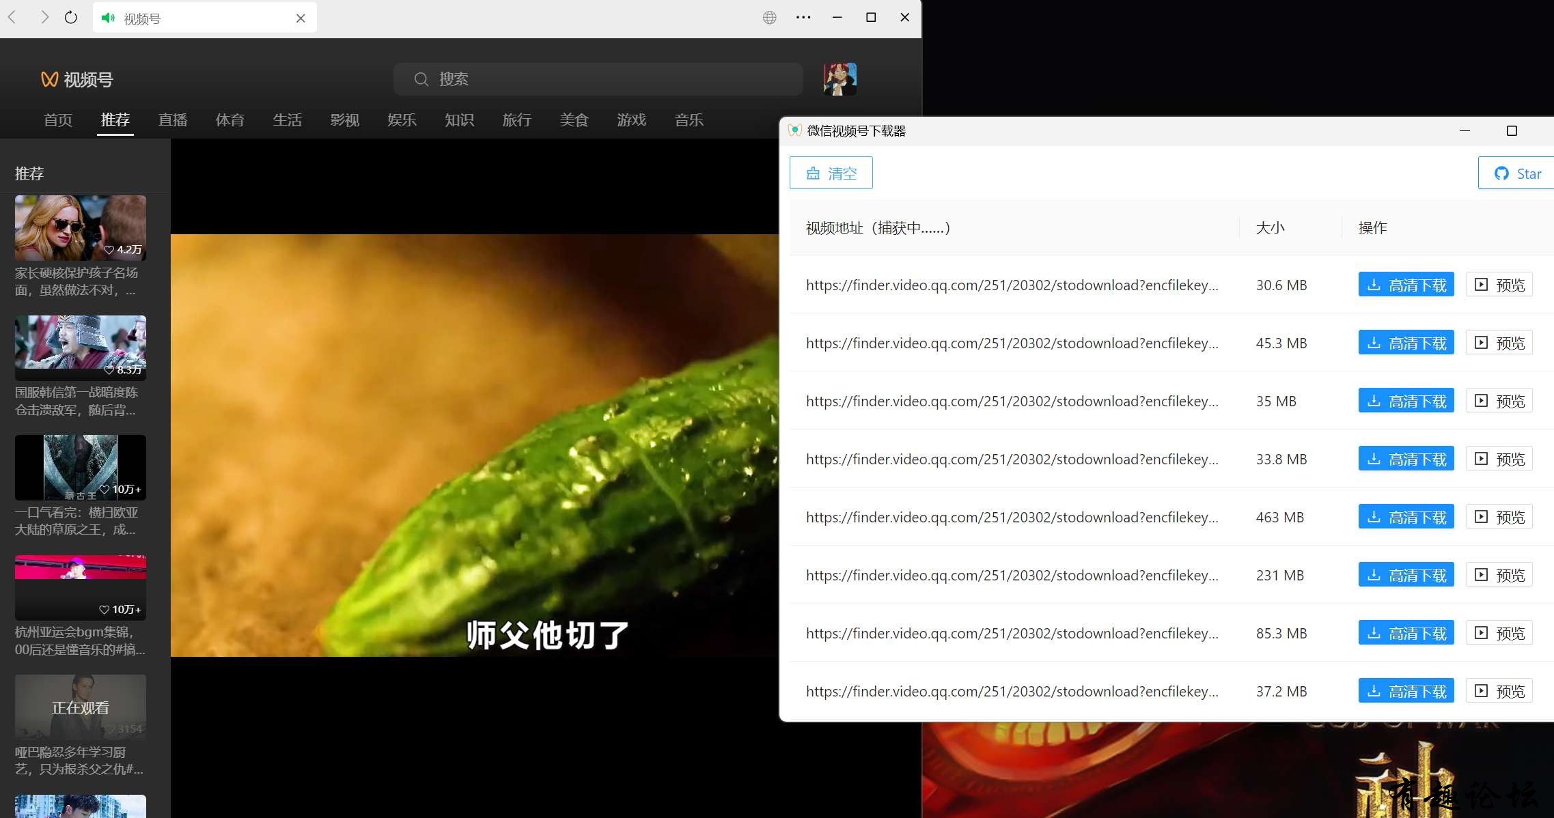This screenshot has width=1554, height=818.
Task: Click the playing video with the 师父他切了 subtitle
Action: (x=475, y=445)
